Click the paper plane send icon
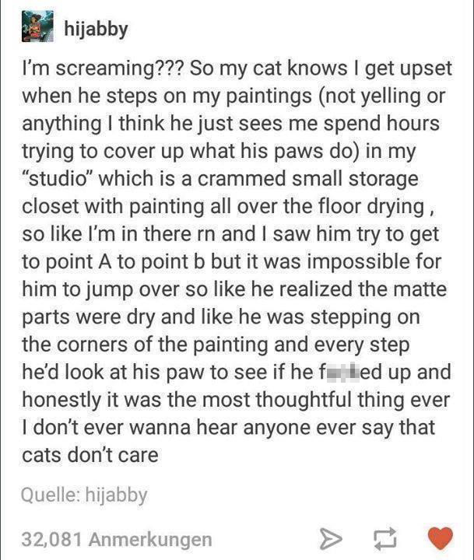The image size is (474, 560). click(x=330, y=538)
